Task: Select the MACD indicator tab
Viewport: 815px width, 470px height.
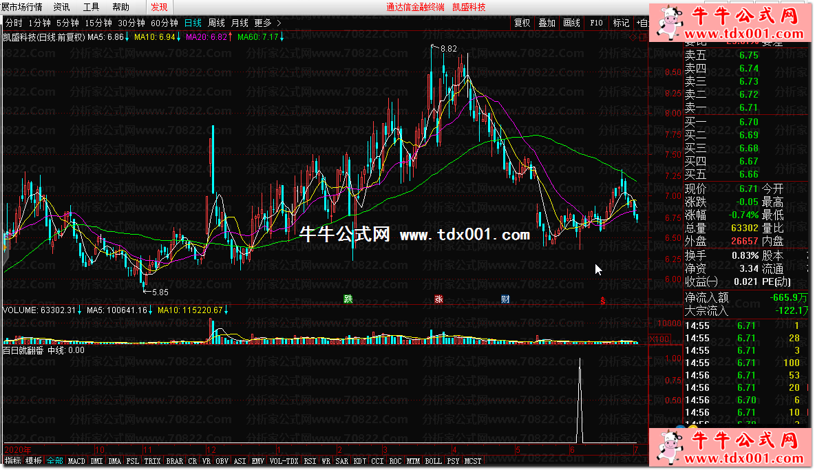Action: tap(76, 460)
